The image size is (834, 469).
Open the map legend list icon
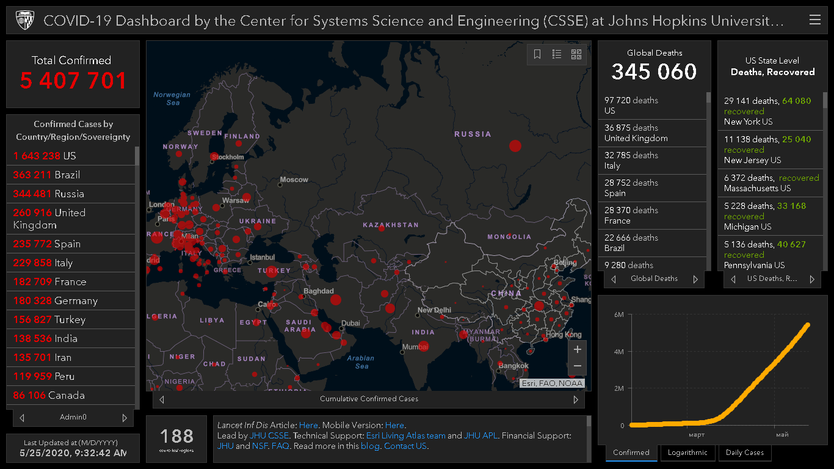(557, 54)
